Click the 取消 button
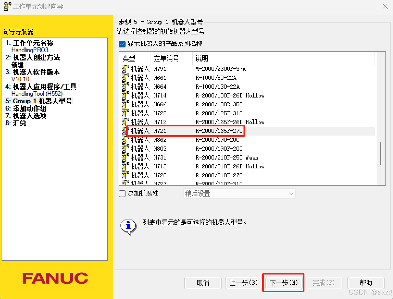 click(x=203, y=283)
